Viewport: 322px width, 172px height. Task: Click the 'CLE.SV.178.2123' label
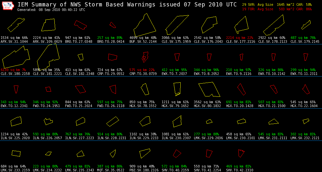272,41
